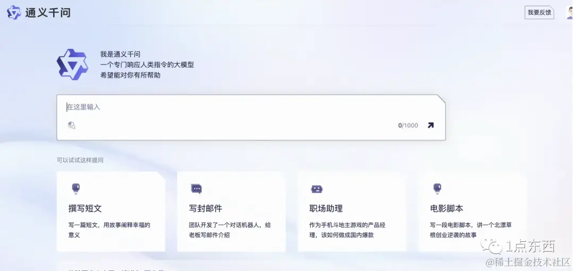This screenshot has width=574, height=271.
Task: Click the lightbulb icon on 电影脚本 card
Action: (437, 189)
